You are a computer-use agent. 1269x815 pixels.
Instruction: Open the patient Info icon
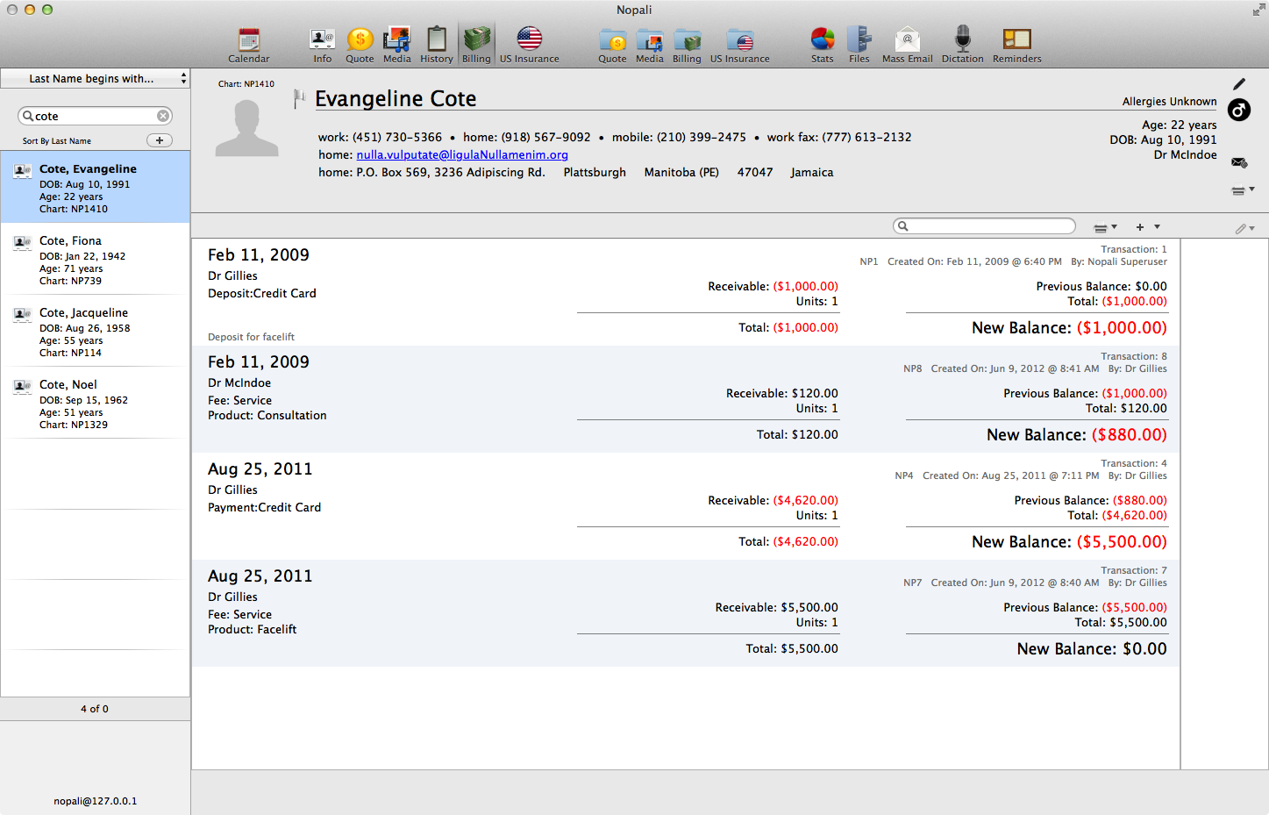(323, 45)
